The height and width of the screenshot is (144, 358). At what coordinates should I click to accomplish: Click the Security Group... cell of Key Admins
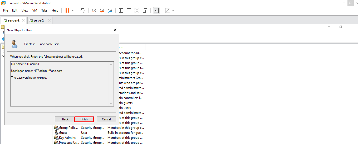[92, 138]
